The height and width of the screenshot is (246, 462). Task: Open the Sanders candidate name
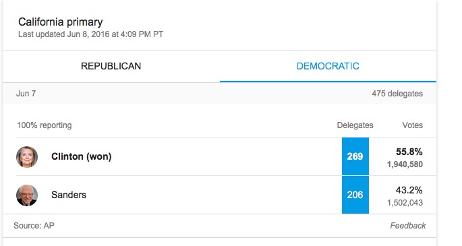tap(69, 195)
